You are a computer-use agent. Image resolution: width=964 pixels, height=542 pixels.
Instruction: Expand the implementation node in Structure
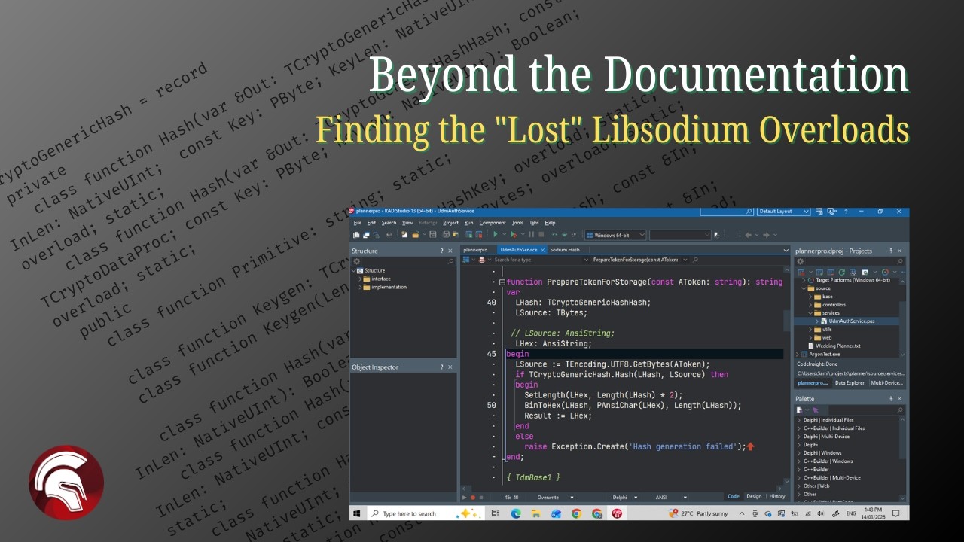click(x=360, y=287)
